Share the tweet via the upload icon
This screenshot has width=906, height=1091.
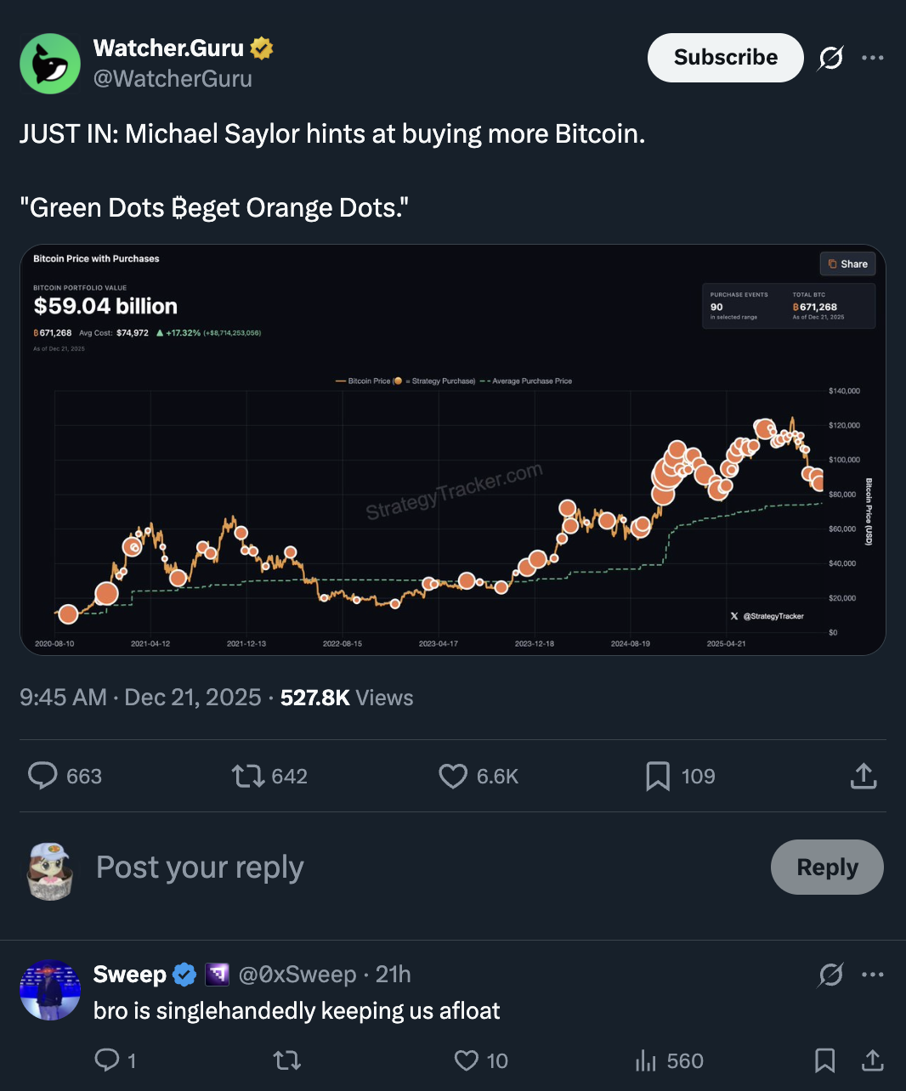864,776
